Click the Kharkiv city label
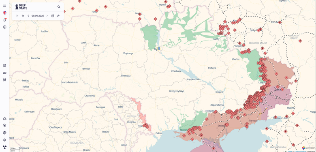Viewport: 316px width, 152px height. 236,59
